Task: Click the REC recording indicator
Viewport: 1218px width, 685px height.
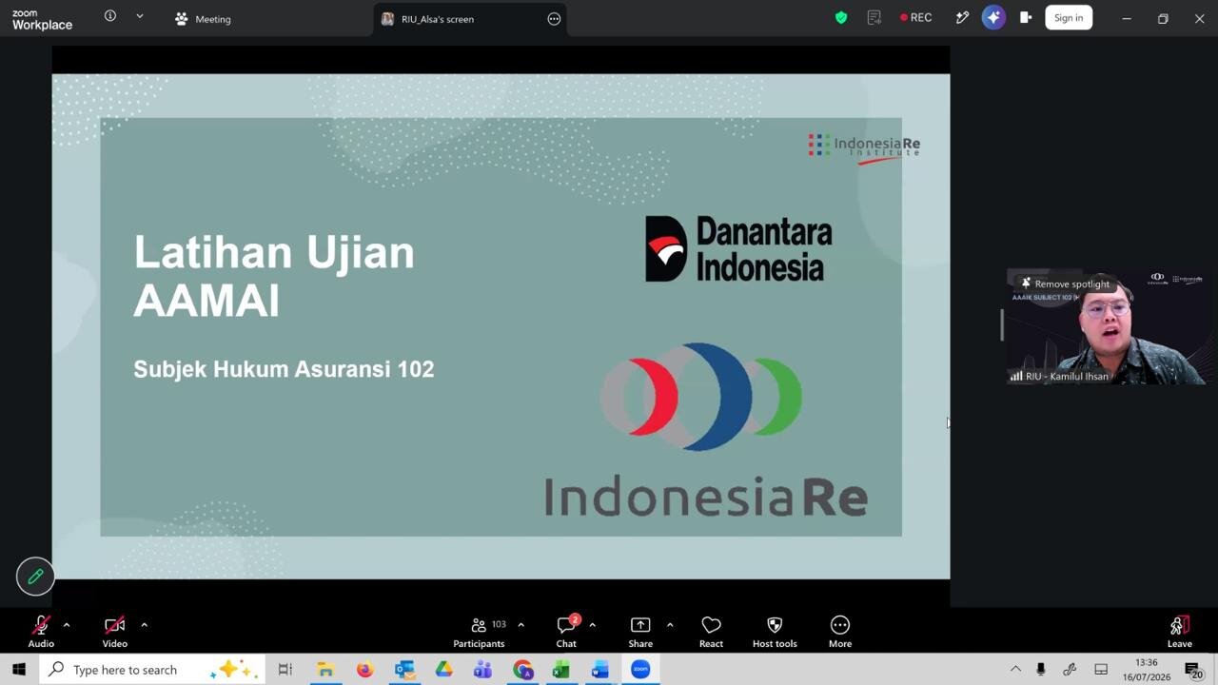Action: pyautogui.click(x=916, y=17)
